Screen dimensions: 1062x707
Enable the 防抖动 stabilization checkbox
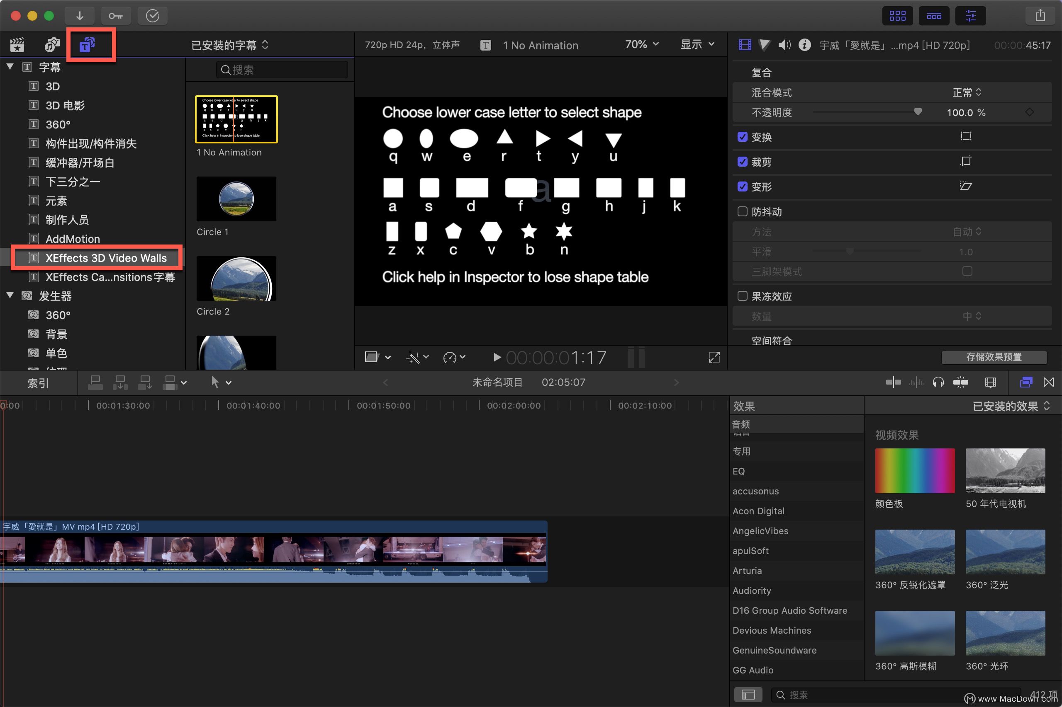[743, 211]
